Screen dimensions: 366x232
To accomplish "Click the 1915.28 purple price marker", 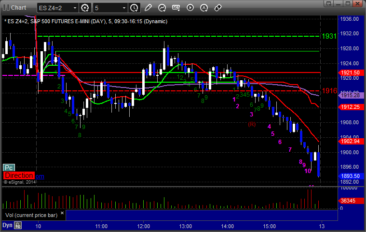I will coord(351,95).
